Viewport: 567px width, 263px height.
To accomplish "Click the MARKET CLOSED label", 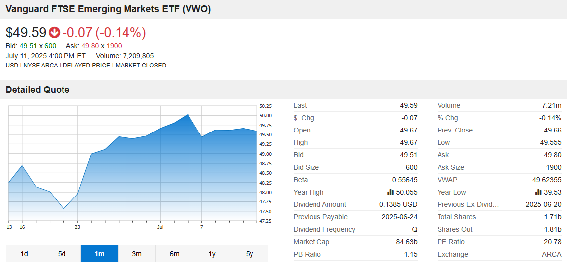I will [141, 66].
